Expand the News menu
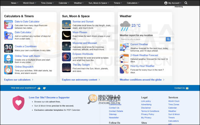Viewport: 200px width, 125px height. 15,3
